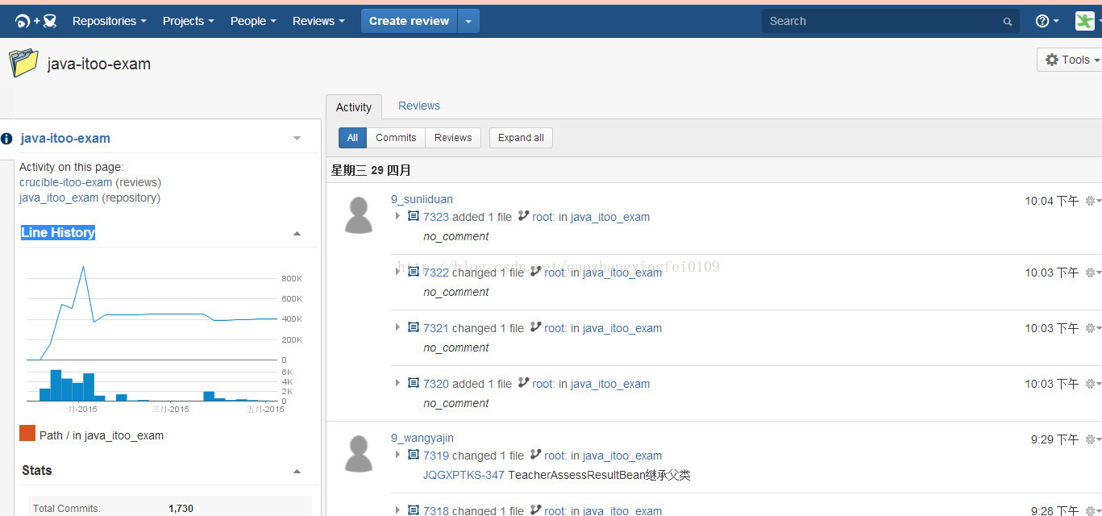Click changeset icon next to 7321
Image resolution: width=1102 pixels, height=516 pixels.
pos(414,327)
